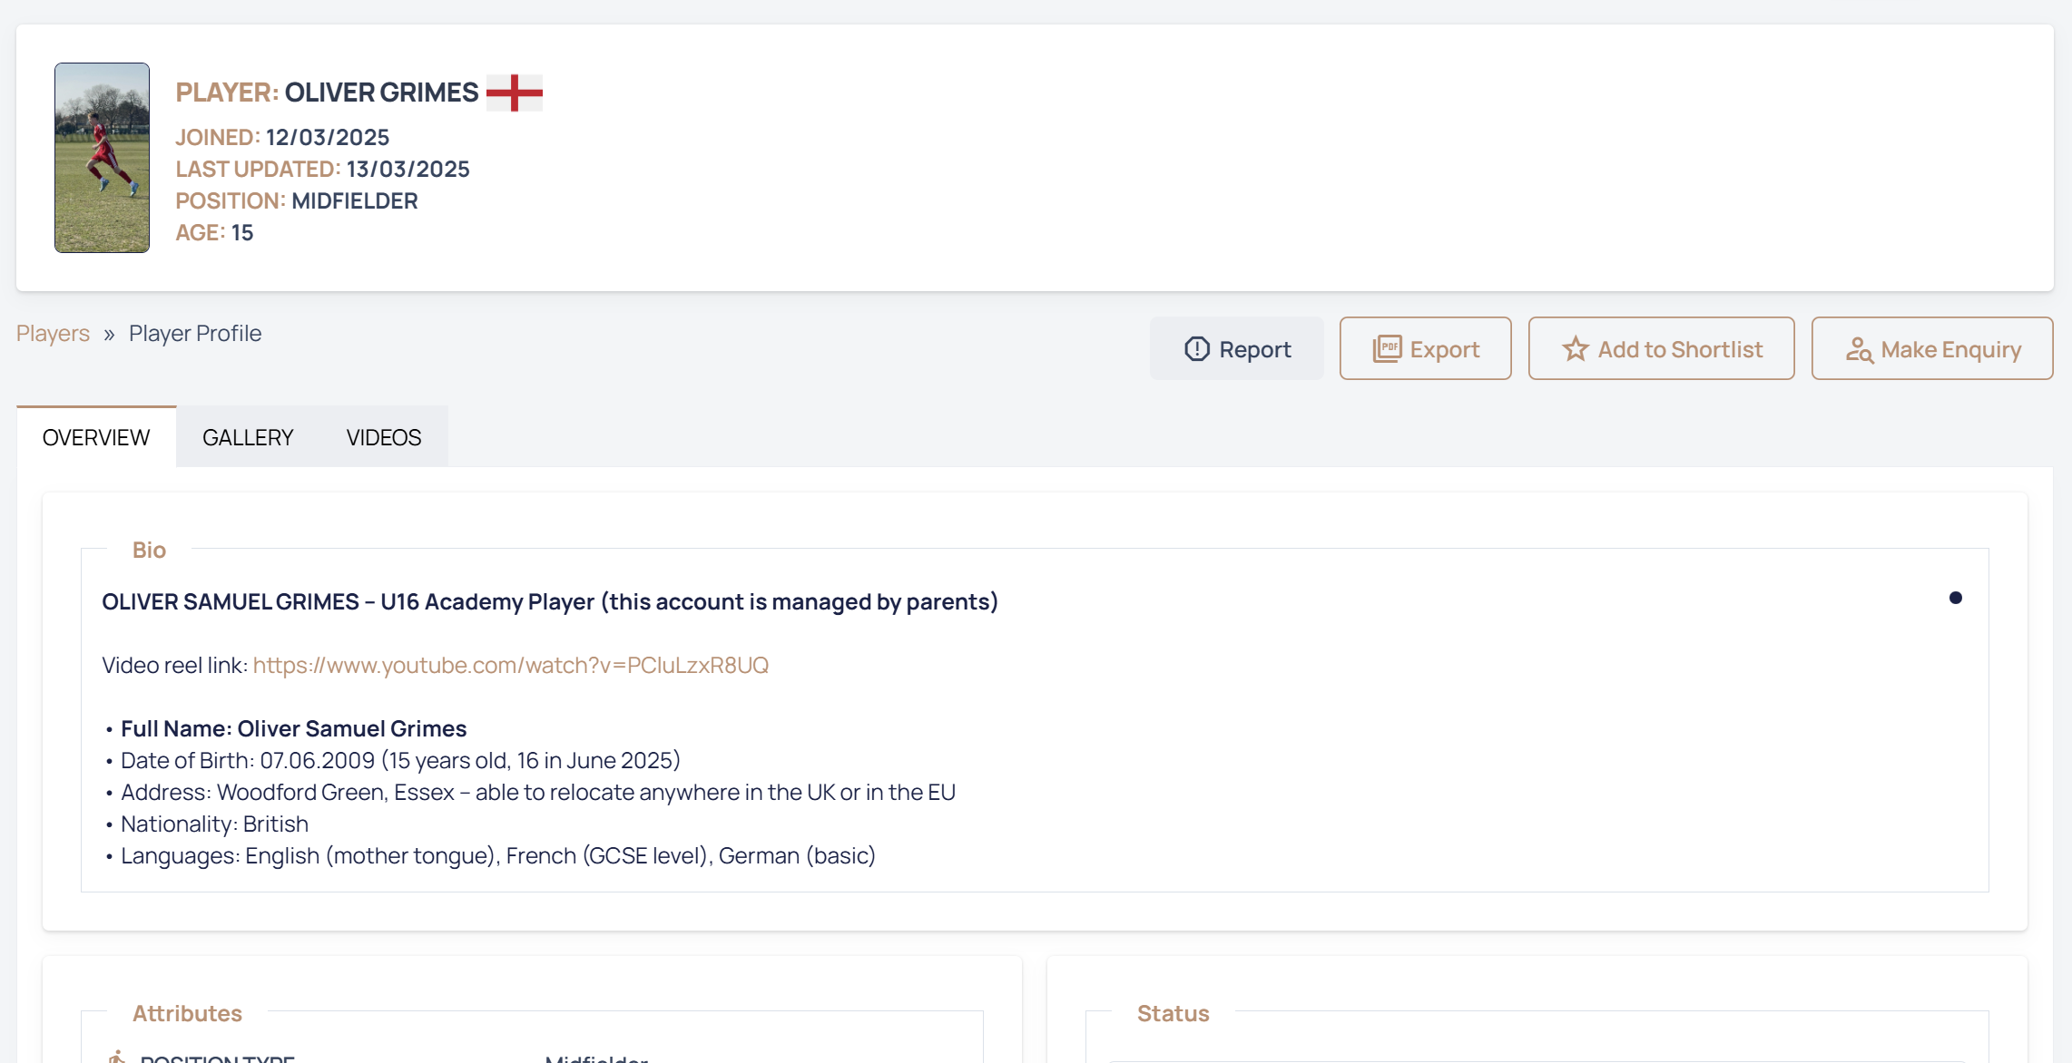The image size is (2072, 1063).
Task: Select the Overview tab
Action: [x=96, y=437]
